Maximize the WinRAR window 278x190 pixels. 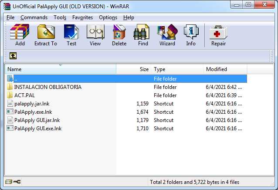(x=248, y=5)
